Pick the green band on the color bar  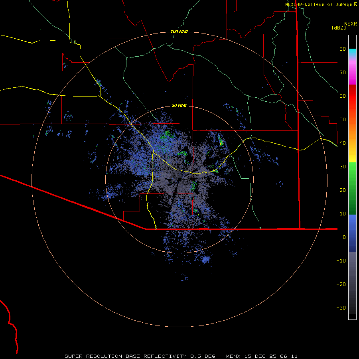[352, 188]
